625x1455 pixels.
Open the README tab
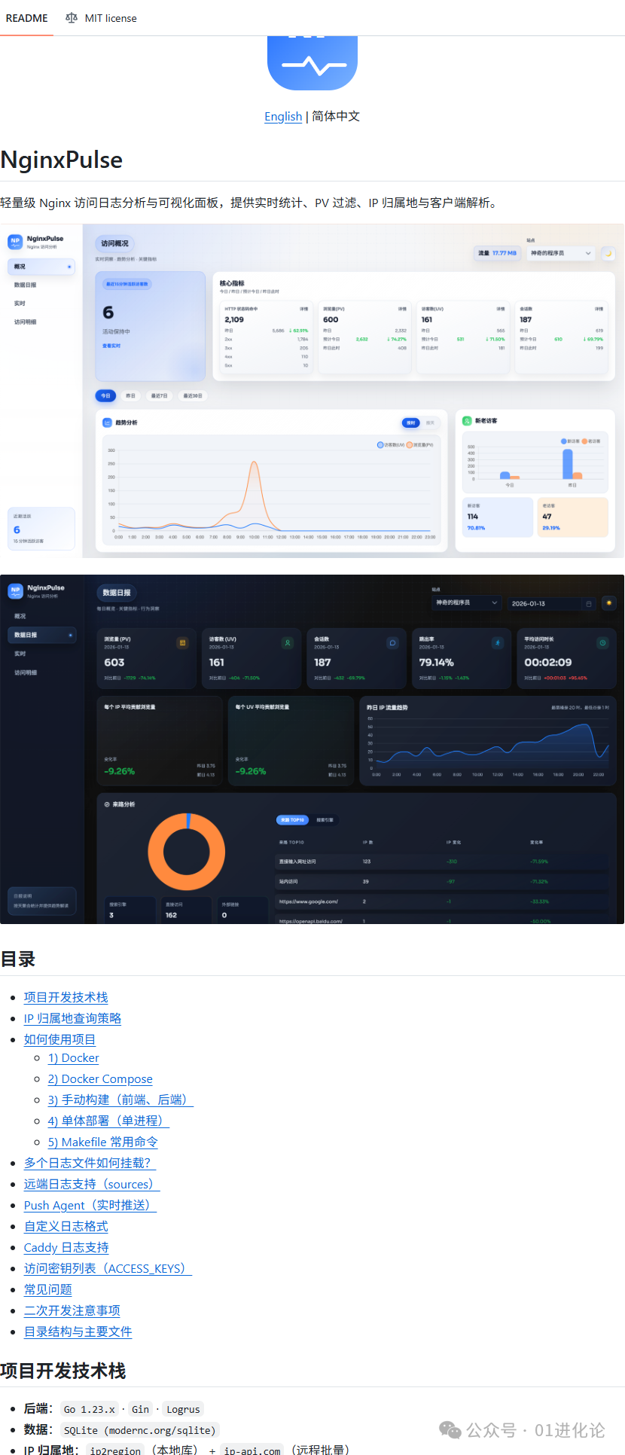[26, 18]
